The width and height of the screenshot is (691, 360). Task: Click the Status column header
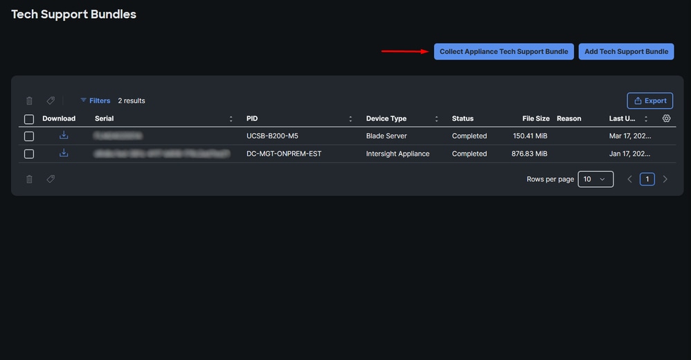463,118
